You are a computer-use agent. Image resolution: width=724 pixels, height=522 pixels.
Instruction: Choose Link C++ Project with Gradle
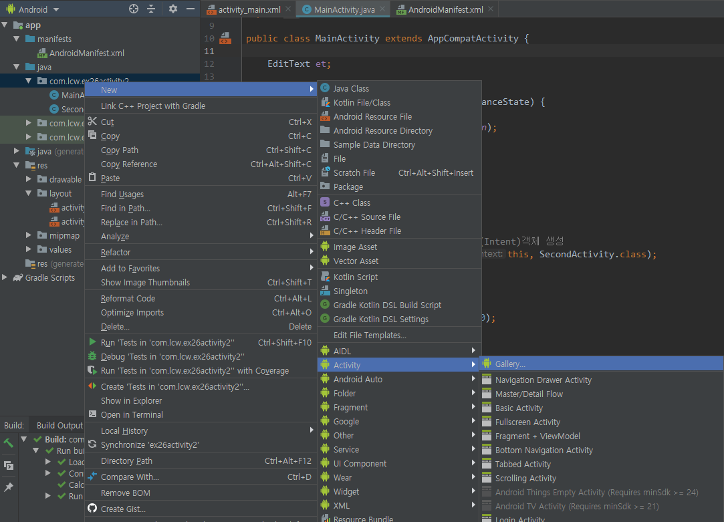click(x=201, y=106)
